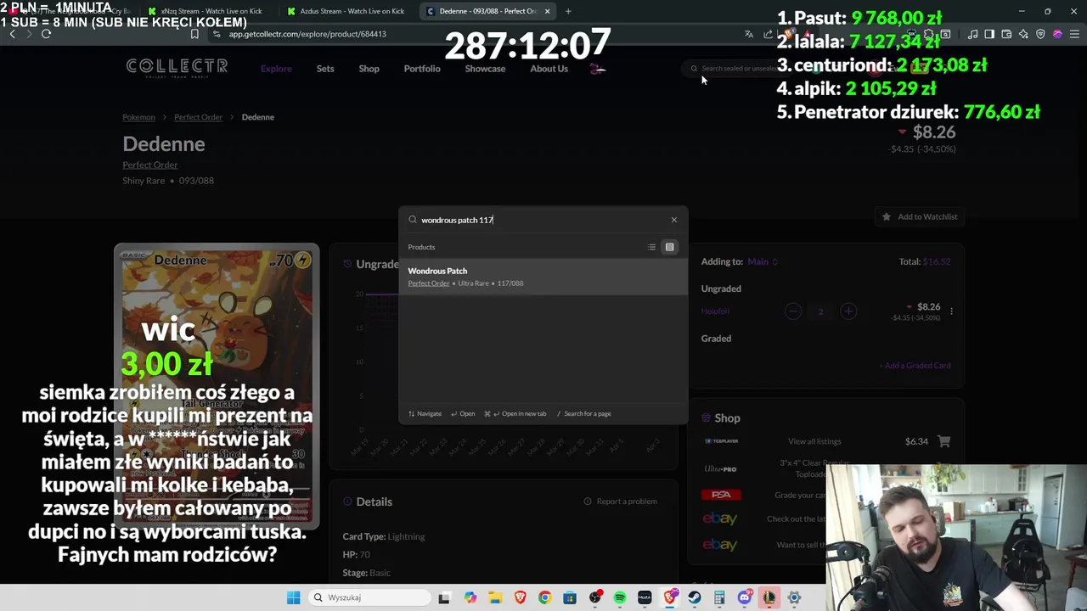This screenshot has height=611, width=1087.
Task: Open the Explore nav item
Action: coord(276,69)
